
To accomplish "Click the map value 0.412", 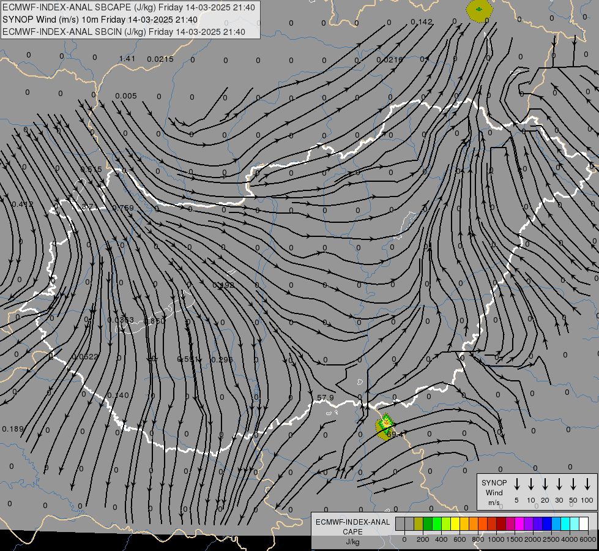I will coord(23,204).
